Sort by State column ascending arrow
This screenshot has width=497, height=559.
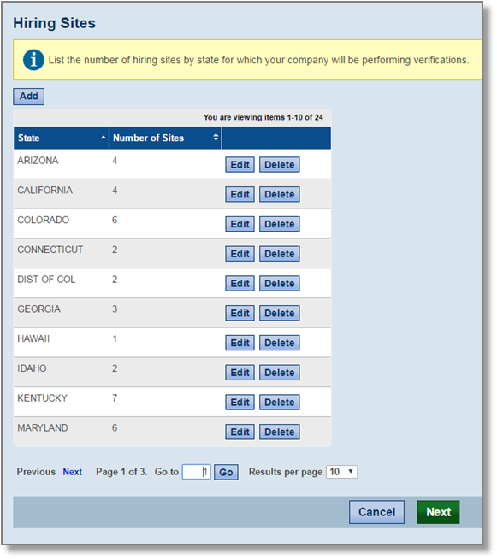click(x=104, y=138)
